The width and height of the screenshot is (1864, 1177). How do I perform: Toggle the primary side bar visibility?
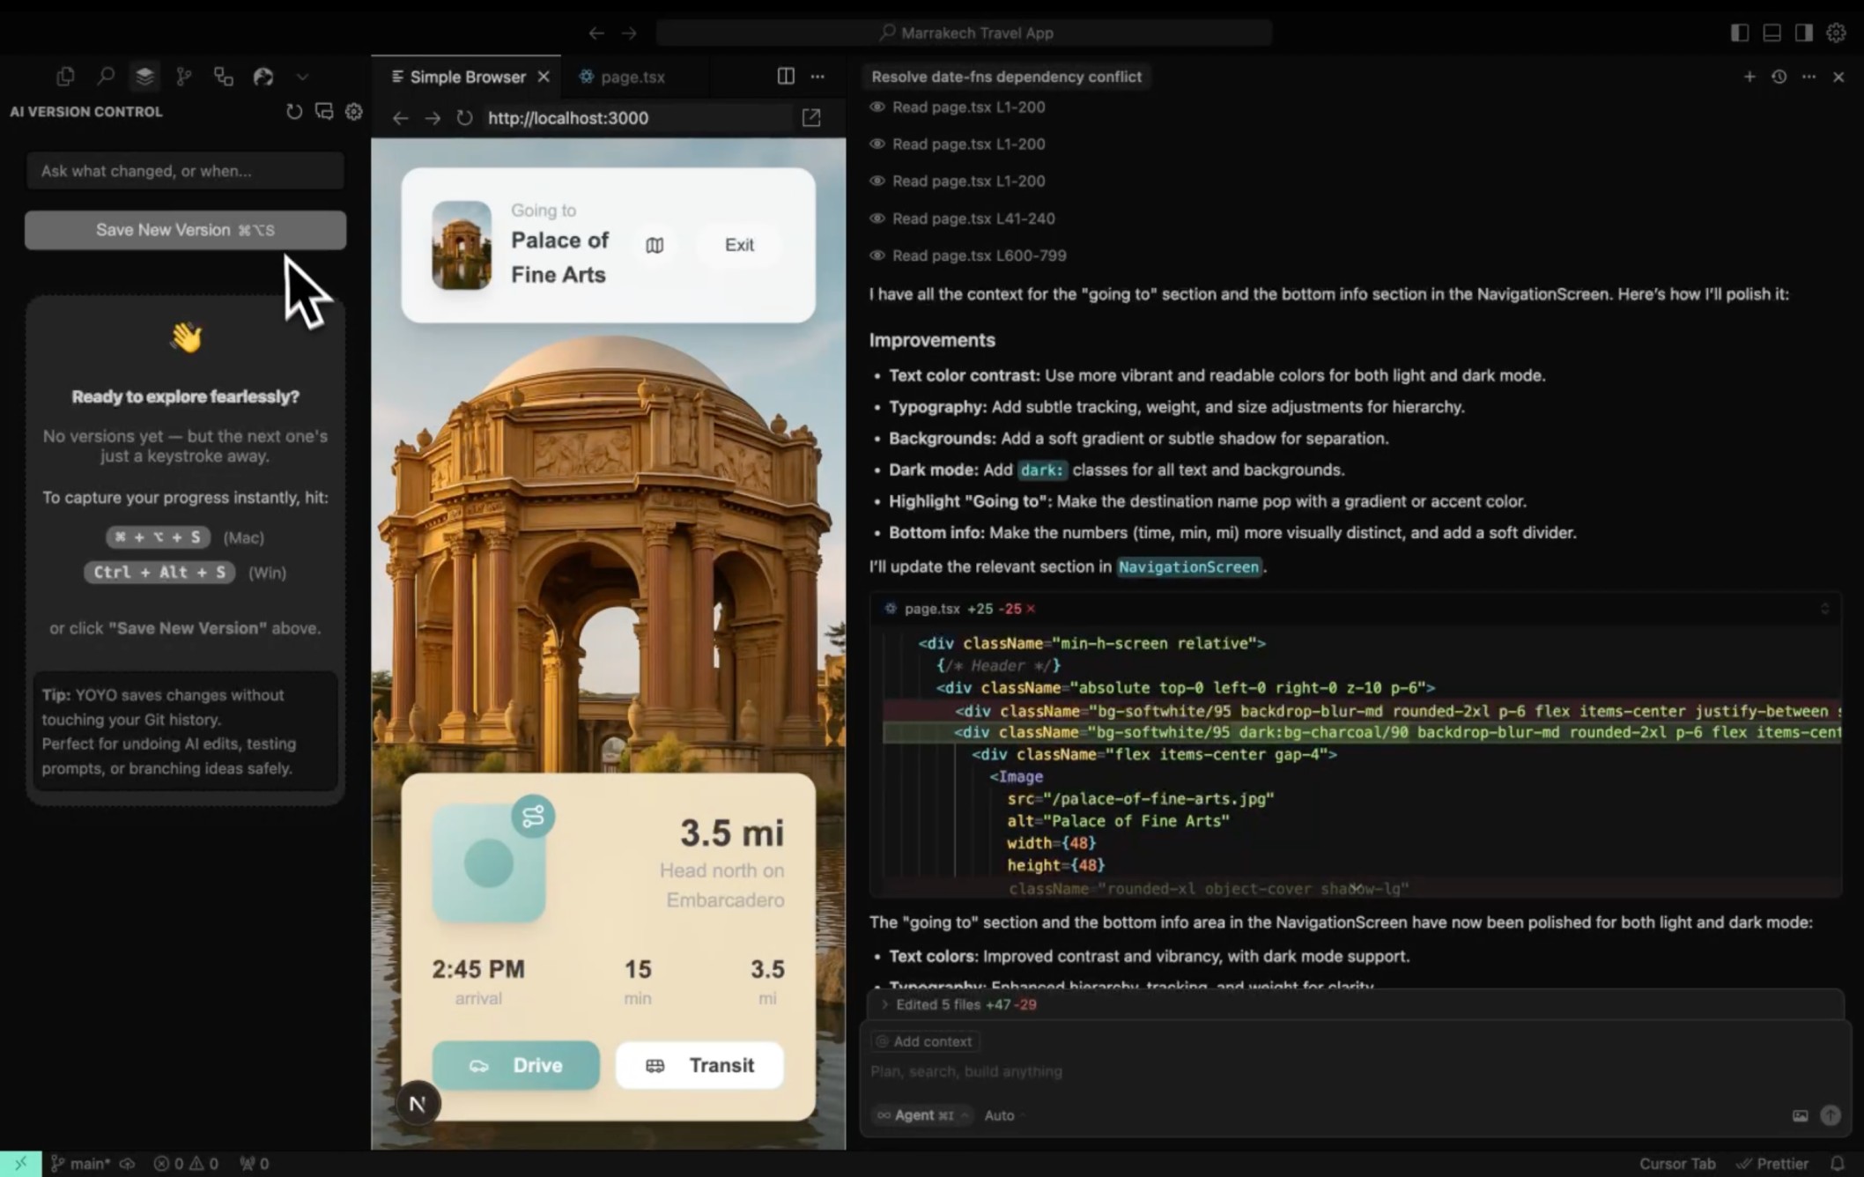pyautogui.click(x=1739, y=32)
